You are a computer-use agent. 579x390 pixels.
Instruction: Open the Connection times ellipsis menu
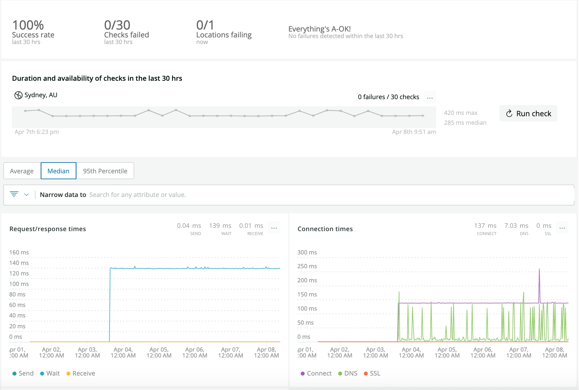coord(562,228)
